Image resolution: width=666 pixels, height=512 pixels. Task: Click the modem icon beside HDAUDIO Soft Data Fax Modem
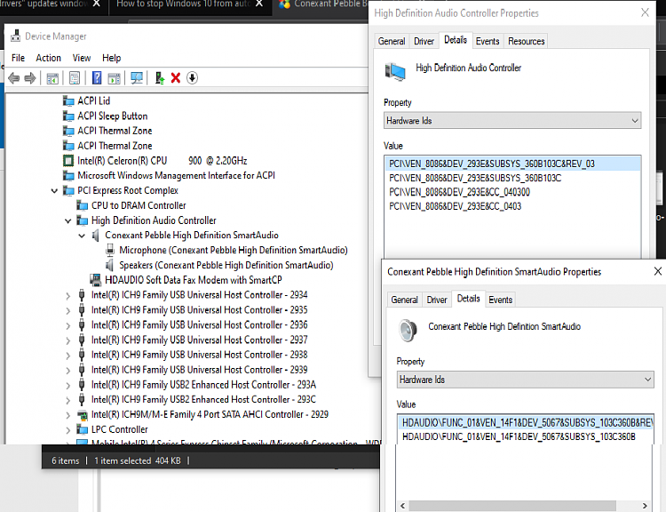pos(96,280)
